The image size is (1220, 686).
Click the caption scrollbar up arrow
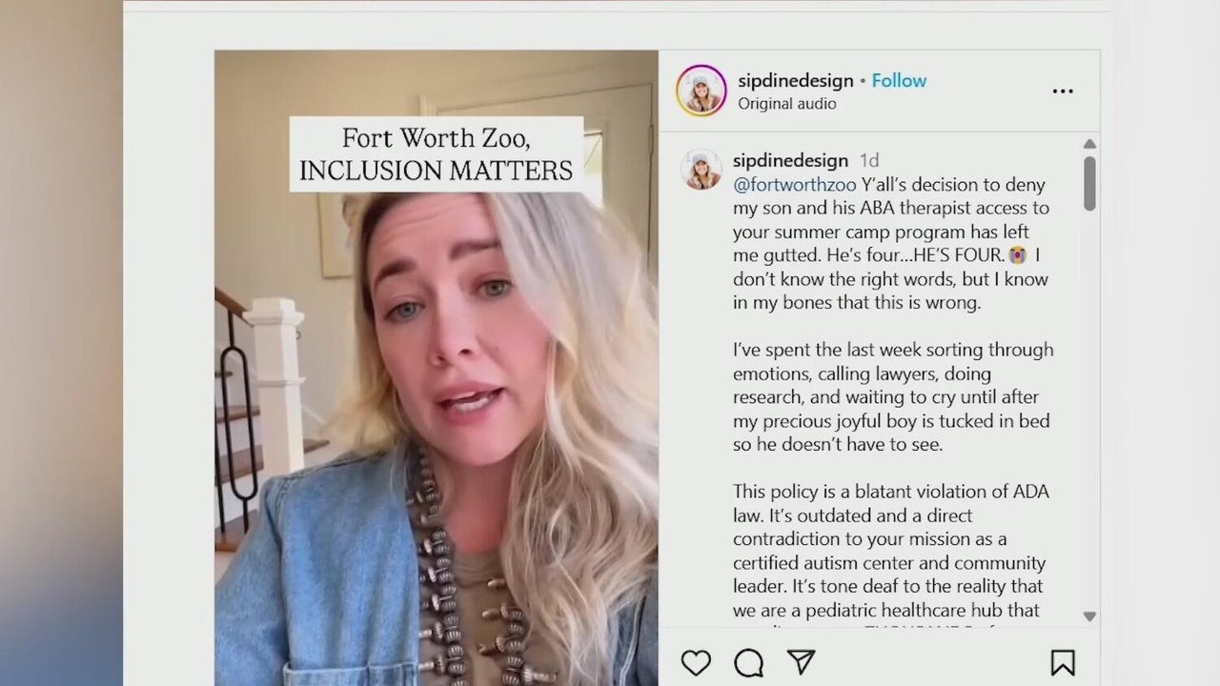[1089, 144]
